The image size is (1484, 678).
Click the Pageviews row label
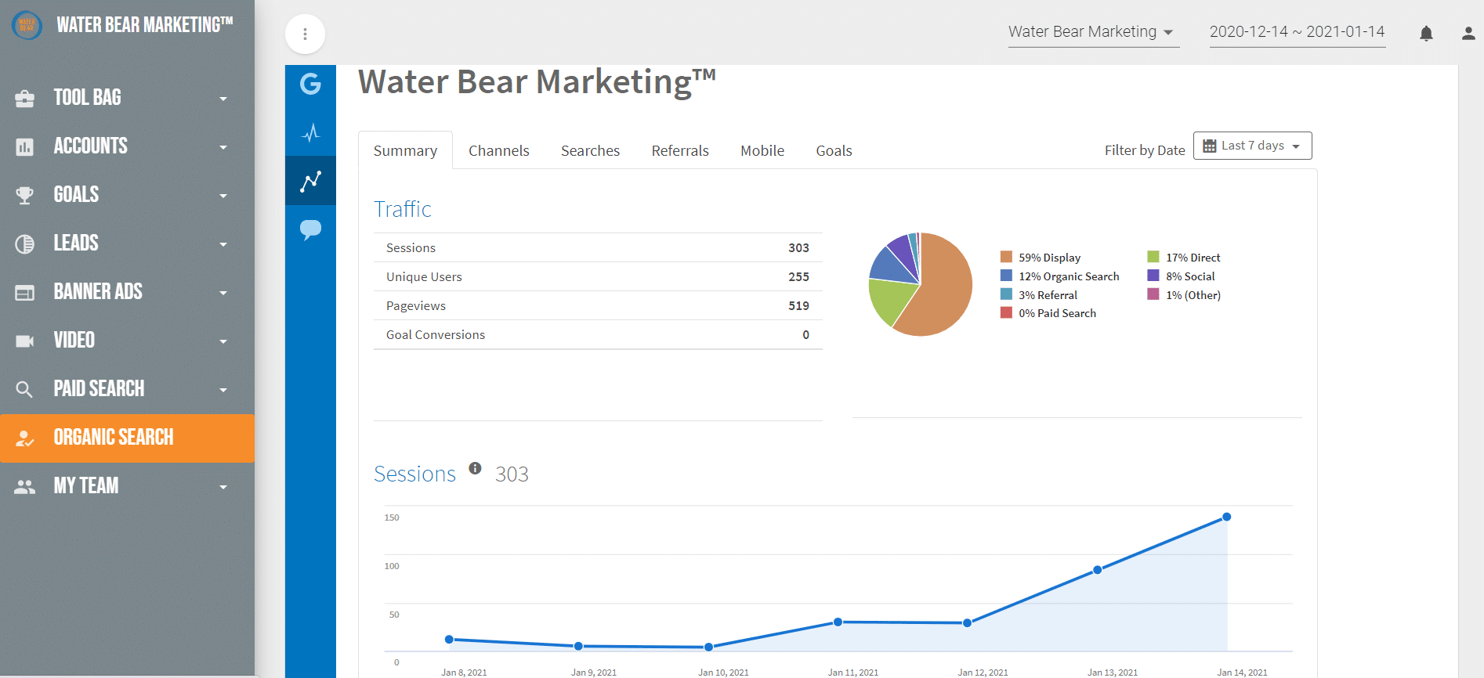click(416, 305)
